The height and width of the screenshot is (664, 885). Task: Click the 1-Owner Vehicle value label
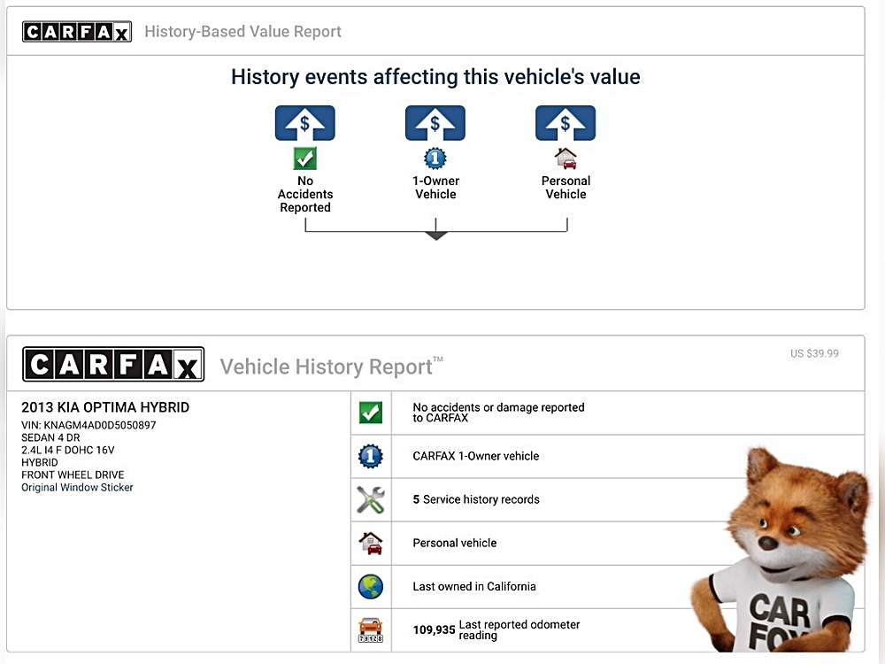click(435, 188)
